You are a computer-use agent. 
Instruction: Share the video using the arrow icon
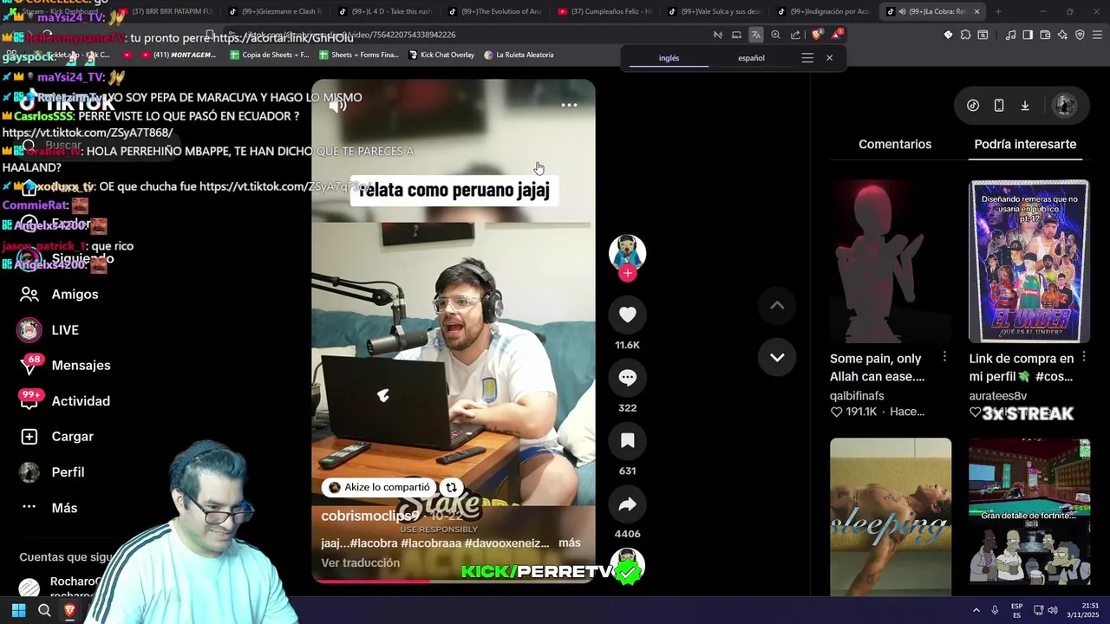(x=627, y=504)
